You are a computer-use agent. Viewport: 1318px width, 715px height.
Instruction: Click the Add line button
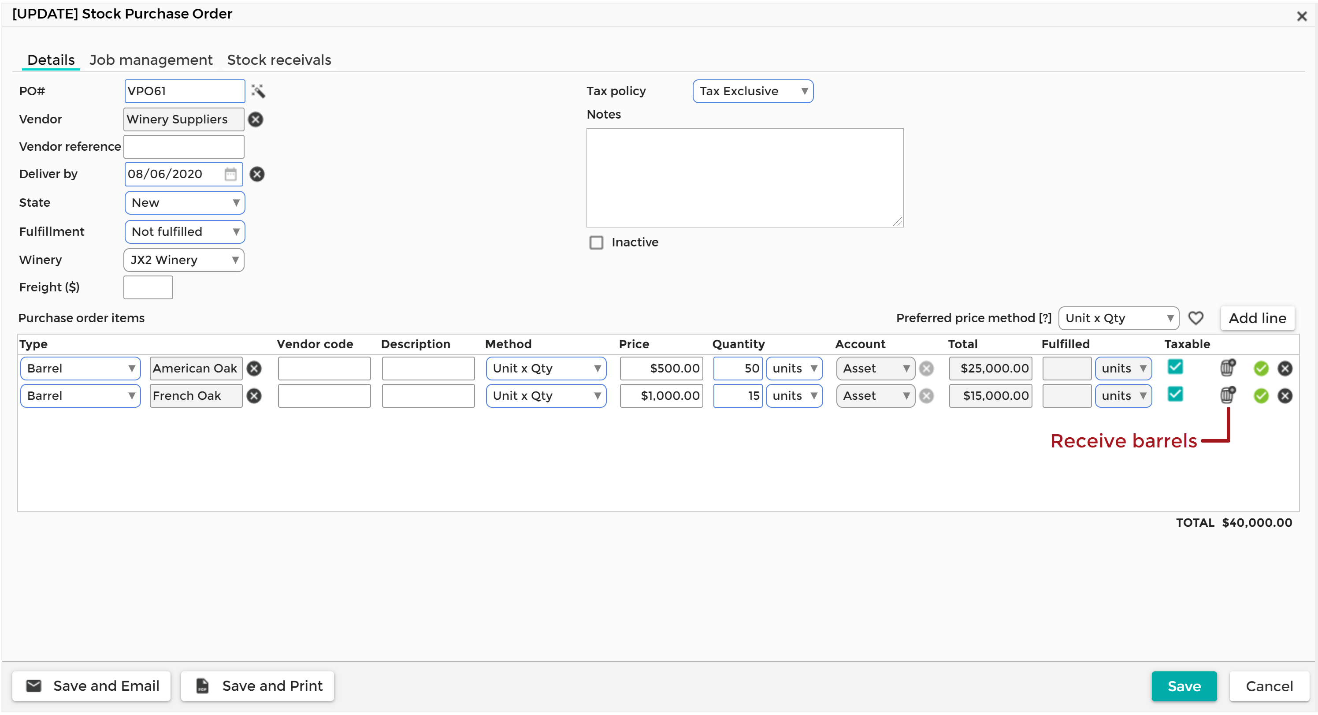(1257, 318)
